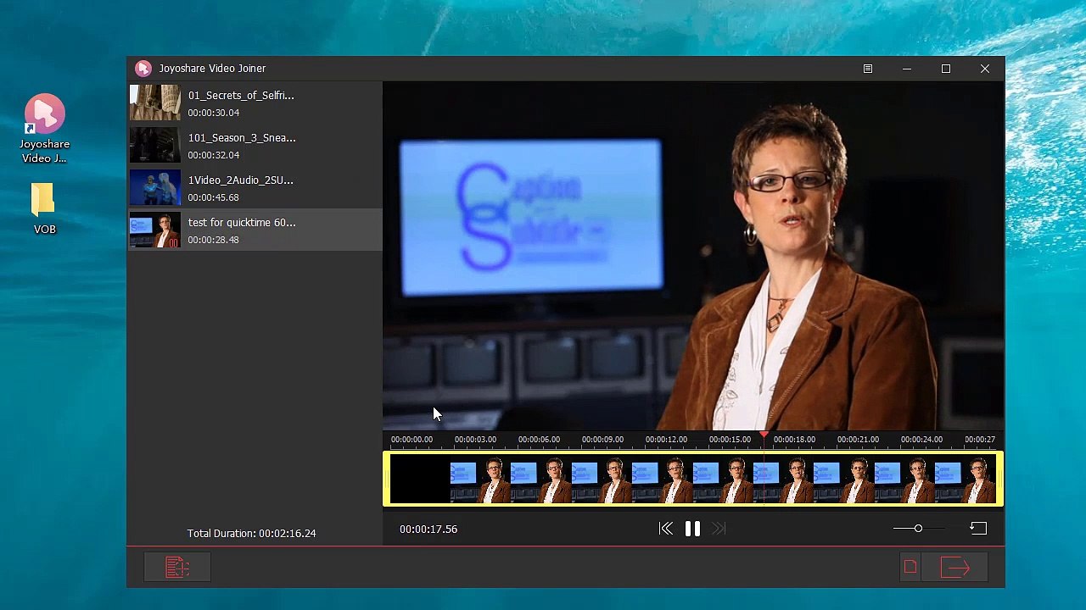1086x610 pixels.
Task: Click thumbnail of test for quicktime clip
Action: click(155, 230)
